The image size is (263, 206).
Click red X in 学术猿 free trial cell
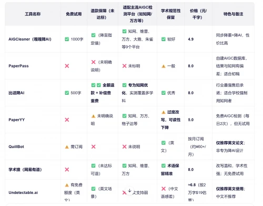(x=67, y=170)
